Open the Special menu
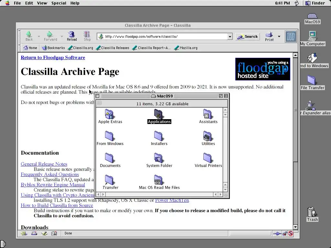This screenshot has height=248, width=331. tap(59, 3)
